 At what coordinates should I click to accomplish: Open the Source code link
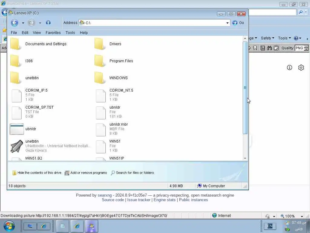pyautogui.click(x=113, y=200)
